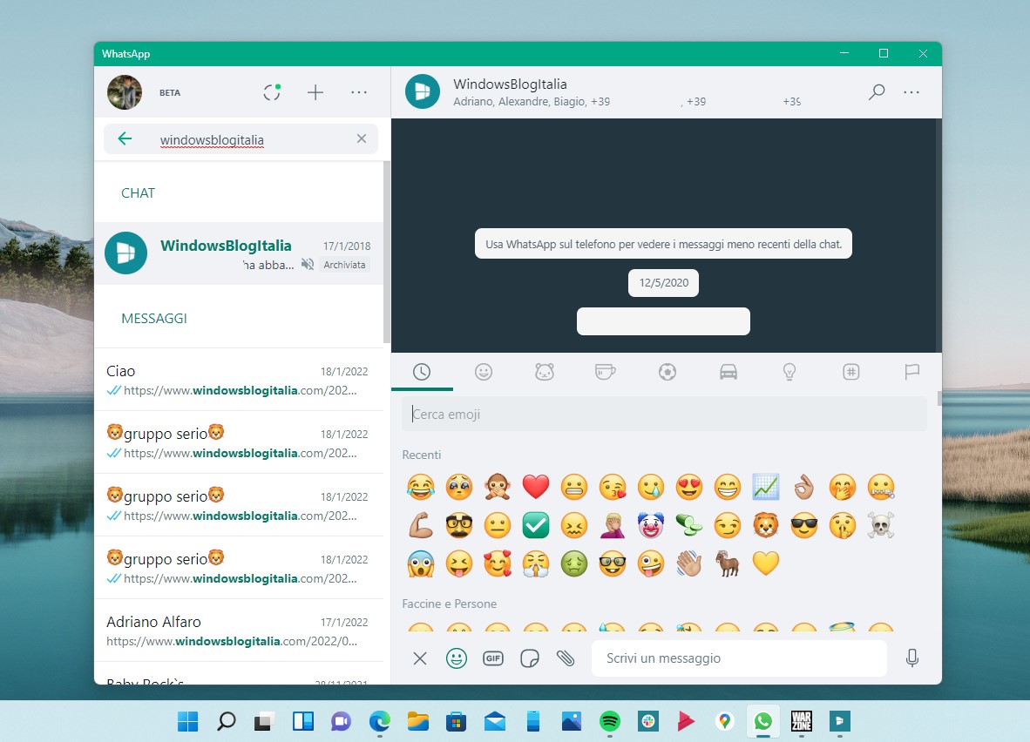Open the Ciao message result
Viewport: 1030px width, 742px height.
[x=239, y=381]
